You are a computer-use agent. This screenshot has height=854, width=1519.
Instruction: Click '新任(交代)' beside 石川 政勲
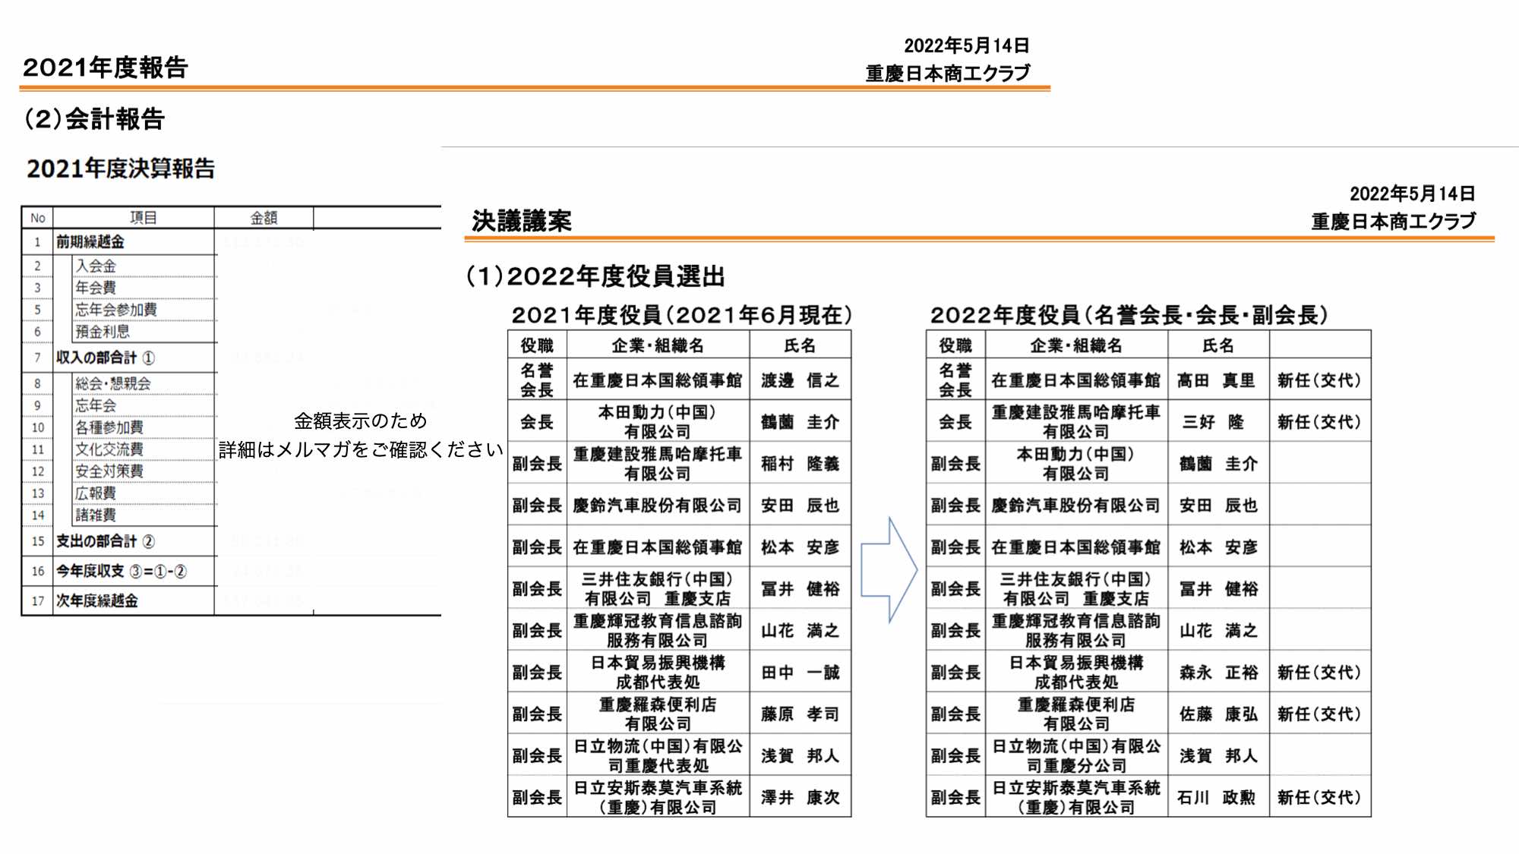pyautogui.click(x=1319, y=798)
